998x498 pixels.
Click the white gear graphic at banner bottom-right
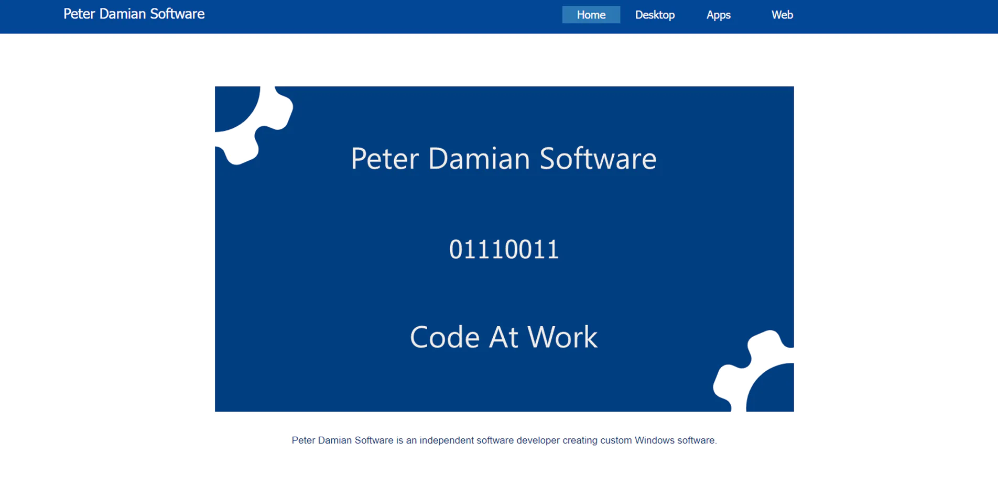tap(755, 372)
